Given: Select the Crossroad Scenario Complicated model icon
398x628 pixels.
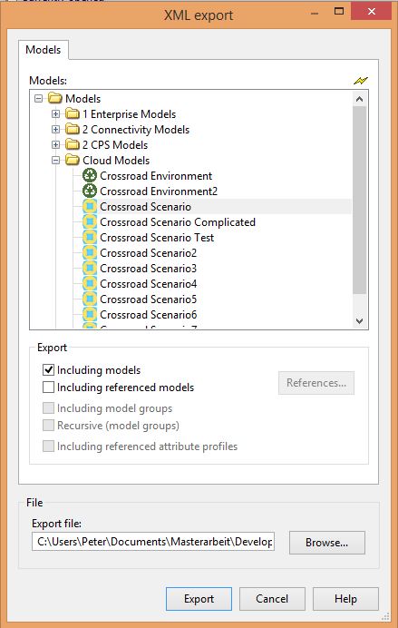Looking at the screenshot, I should coord(90,221).
